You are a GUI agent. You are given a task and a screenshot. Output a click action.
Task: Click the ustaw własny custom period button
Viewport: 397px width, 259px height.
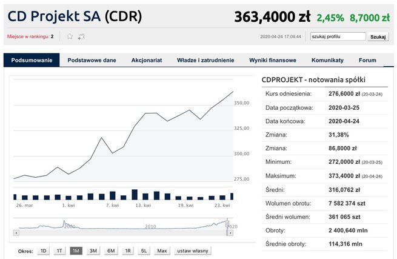pos(193,251)
